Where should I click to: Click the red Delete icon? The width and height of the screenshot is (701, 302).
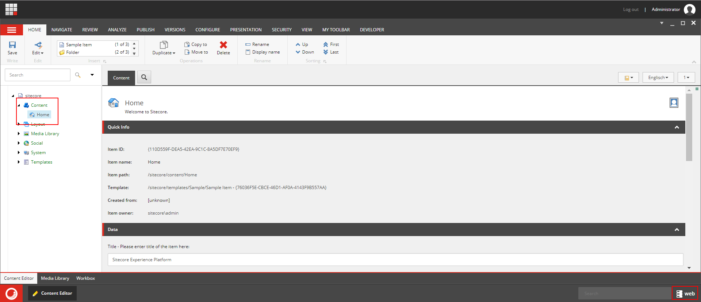point(223,45)
